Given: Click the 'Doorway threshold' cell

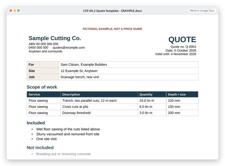Looking at the screenshot, I should click(99, 113).
